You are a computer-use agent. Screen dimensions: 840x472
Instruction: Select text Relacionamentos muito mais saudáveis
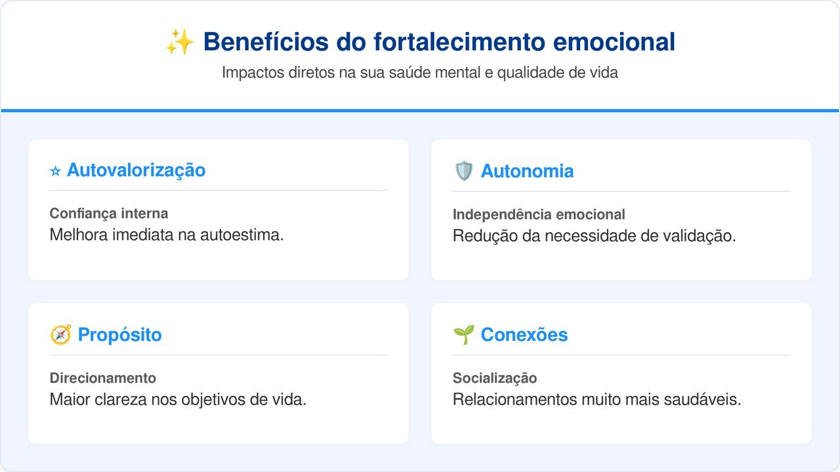tap(597, 399)
